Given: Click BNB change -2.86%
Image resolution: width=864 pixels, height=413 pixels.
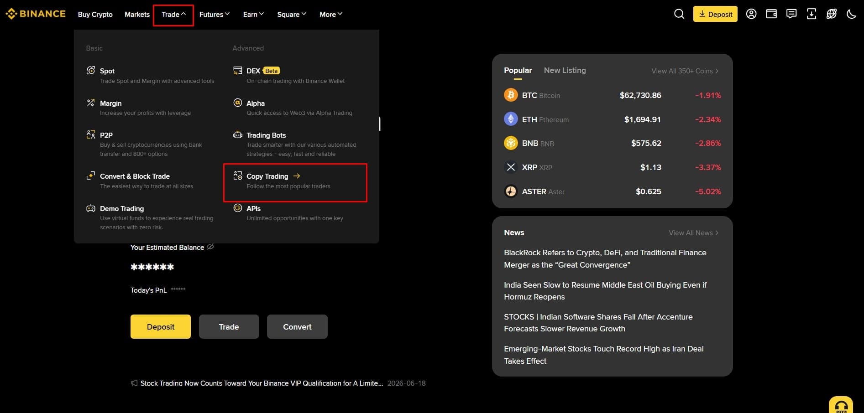Looking at the screenshot, I should pyautogui.click(x=708, y=143).
